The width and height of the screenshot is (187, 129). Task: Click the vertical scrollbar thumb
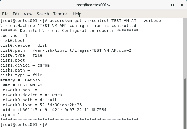185,102
